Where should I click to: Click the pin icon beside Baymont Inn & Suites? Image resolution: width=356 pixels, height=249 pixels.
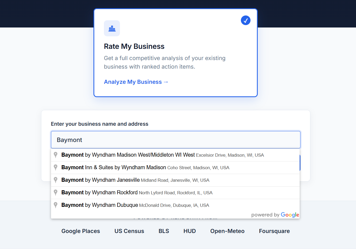[x=56, y=167]
